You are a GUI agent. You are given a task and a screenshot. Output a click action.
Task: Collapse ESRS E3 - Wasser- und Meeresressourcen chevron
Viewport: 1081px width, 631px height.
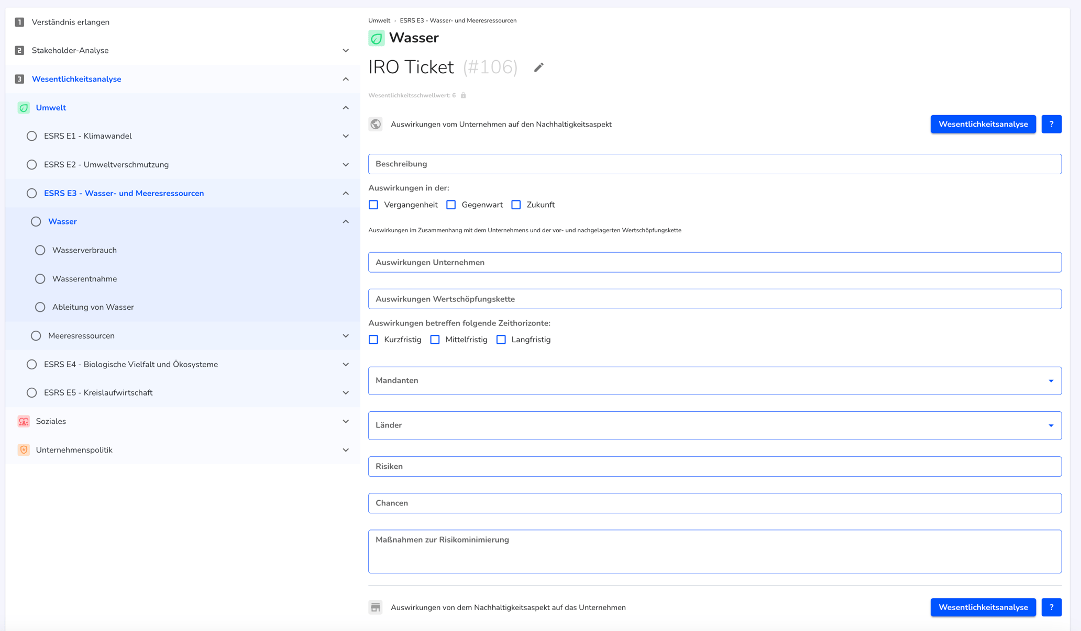(346, 193)
